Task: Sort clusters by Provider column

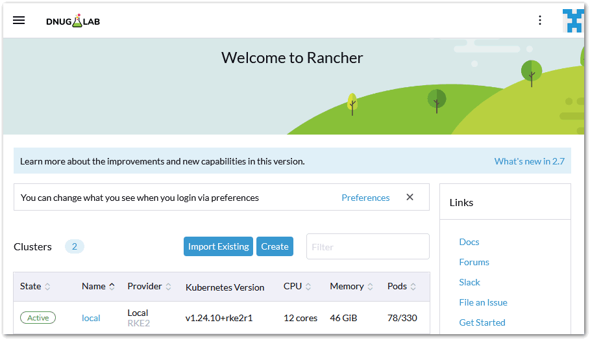Action: (x=149, y=287)
